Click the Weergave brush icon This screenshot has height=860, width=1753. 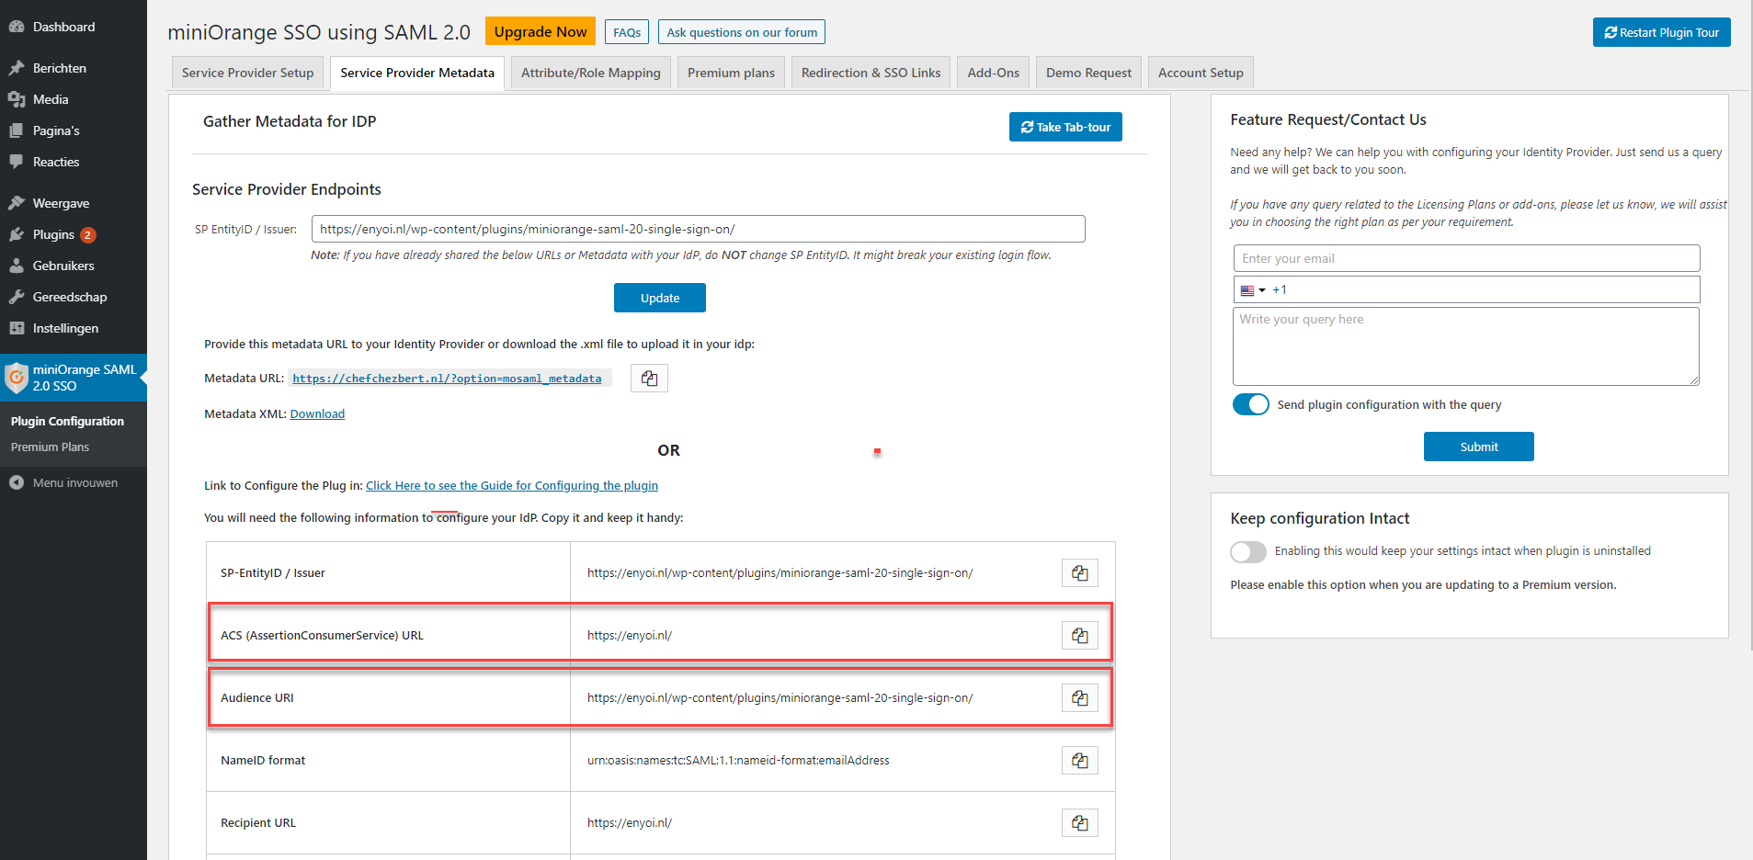(x=17, y=203)
